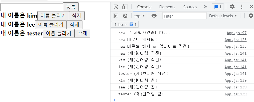
Task: Select log 'tester (재)렌더링 됨!'
Action: (x=141, y=94)
